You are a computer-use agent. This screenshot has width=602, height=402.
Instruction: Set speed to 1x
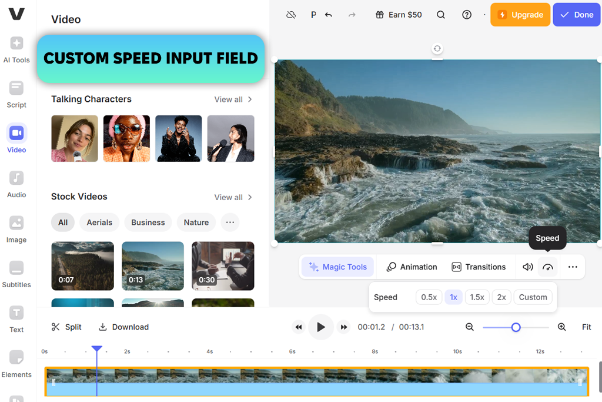453,297
